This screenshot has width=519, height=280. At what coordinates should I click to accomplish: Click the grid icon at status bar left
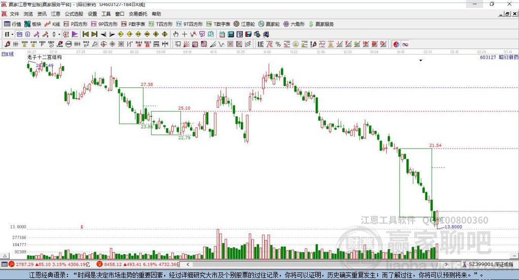point(4,264)
